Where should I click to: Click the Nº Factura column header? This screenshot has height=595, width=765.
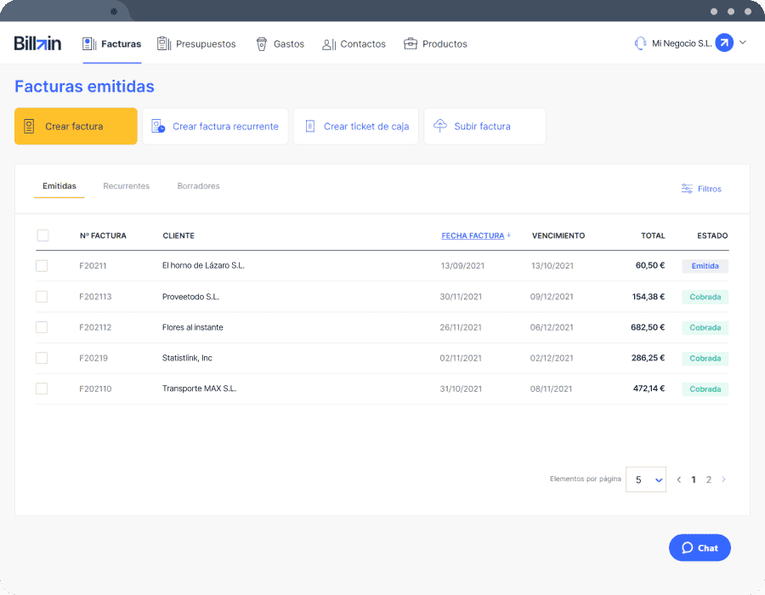tap(103, 235)
